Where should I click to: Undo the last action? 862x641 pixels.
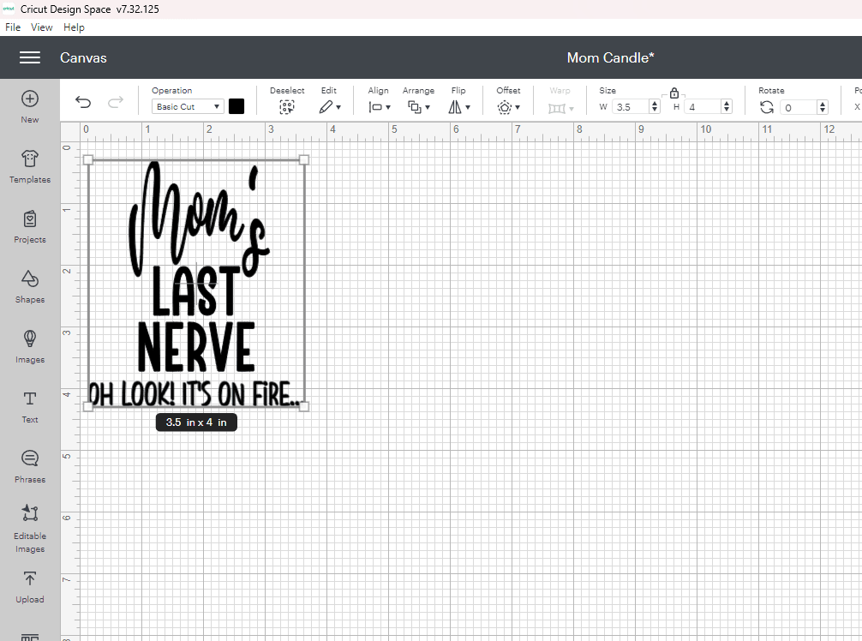click(83, 102)
